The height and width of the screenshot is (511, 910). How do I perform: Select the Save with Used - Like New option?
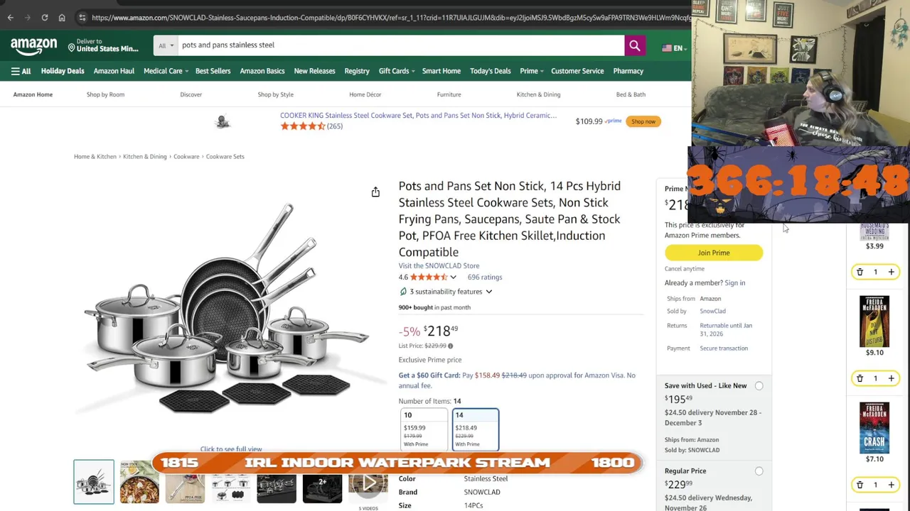click(759, 385)
